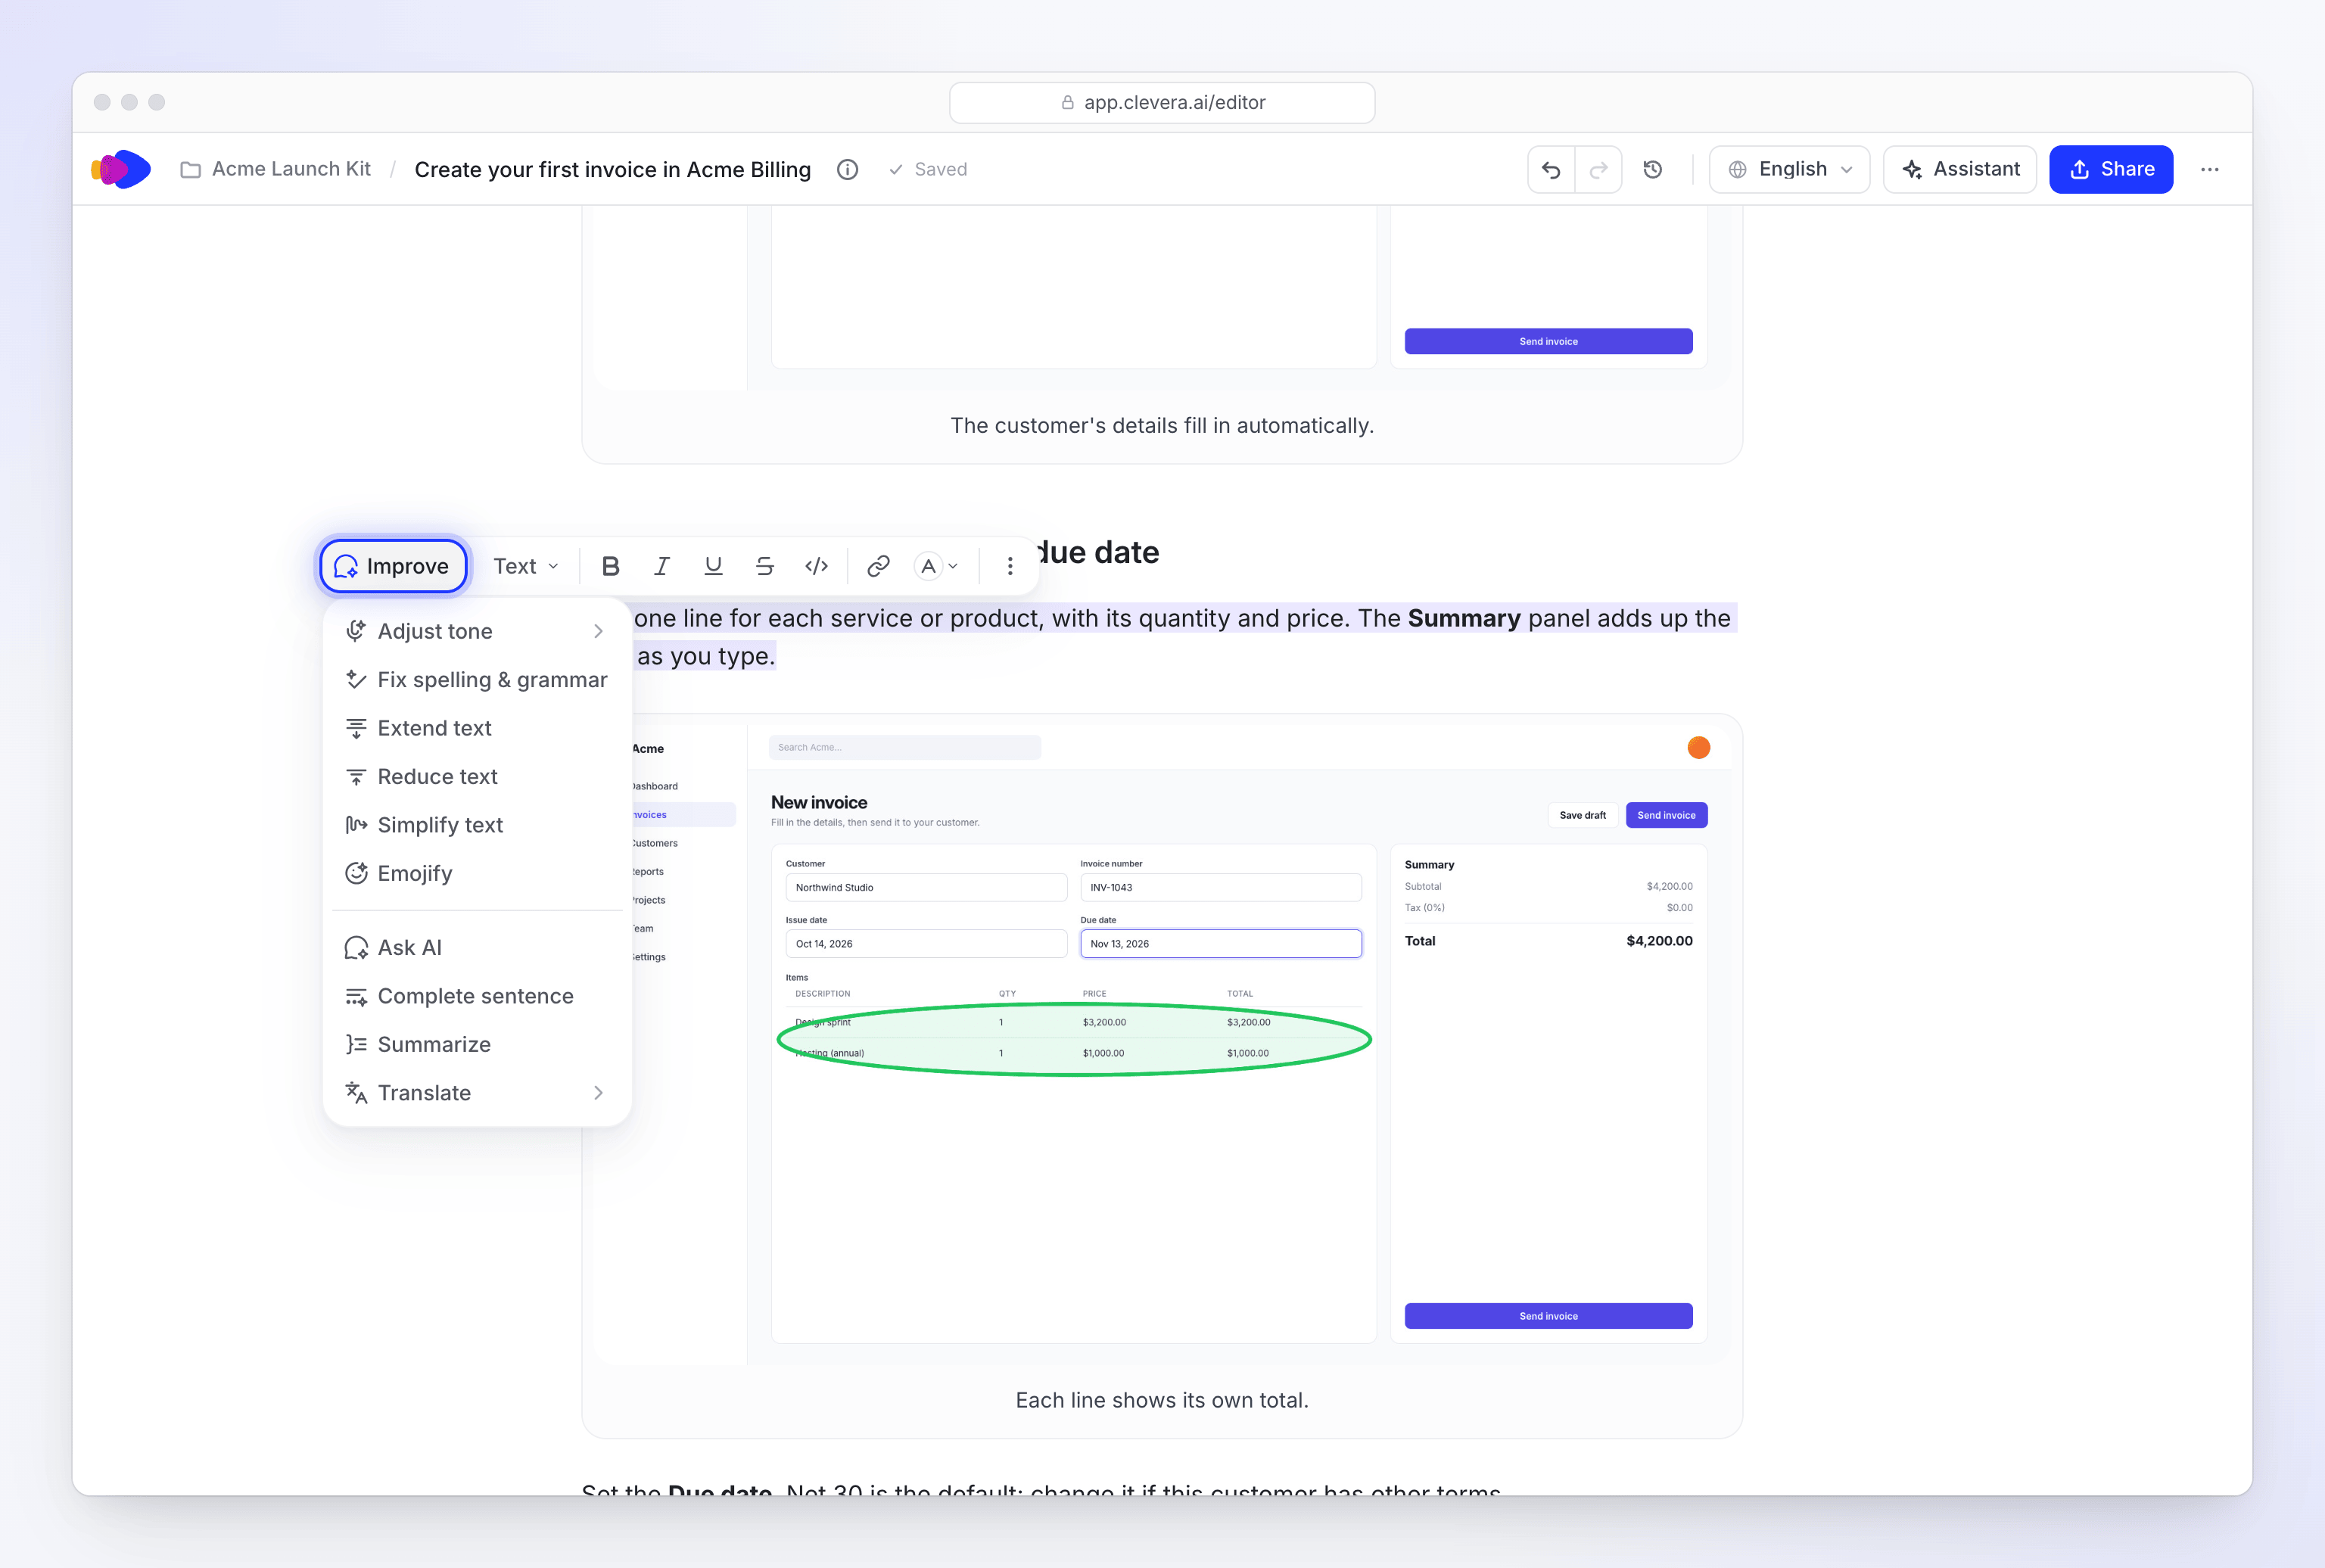Click the orange avatar in screenshot
This screenshot has width=2325, height=1568.
click(1698, 747)
